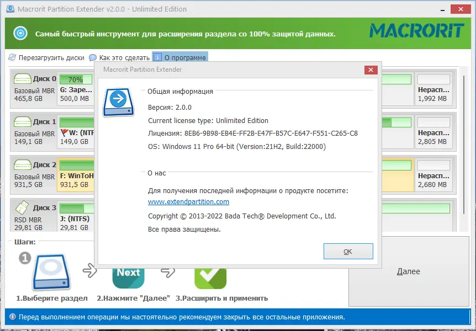Click the disk arrow icon in About dialog
Viewport: 476px width, 331px height.
point(118,102)
